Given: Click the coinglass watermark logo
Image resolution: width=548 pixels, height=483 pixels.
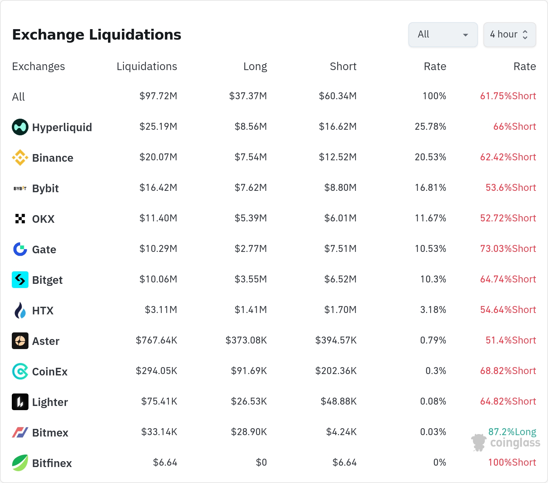Looking at the screenshot, I should (506, 443).
